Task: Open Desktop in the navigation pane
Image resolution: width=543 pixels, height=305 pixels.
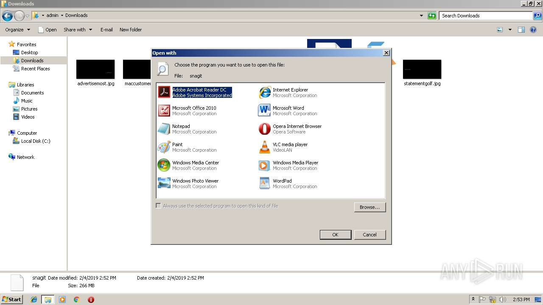Action: tap(29, 53)
